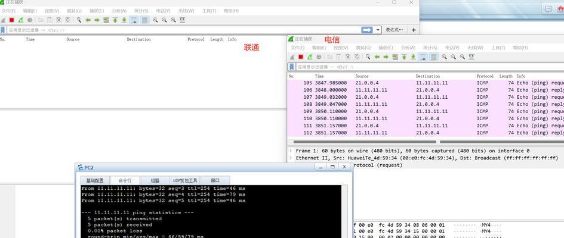This screenshot has width=564, height=238.
Task: Restart capture in the ICMP Wireshark window
Action: [310, 57]
